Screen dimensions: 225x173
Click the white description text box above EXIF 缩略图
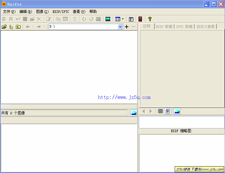(182, 122)
